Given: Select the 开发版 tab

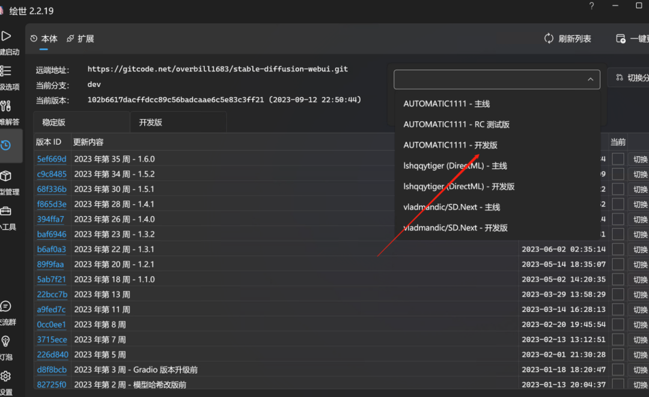Looking at the screenshot, I should click(x=178, y=122).
